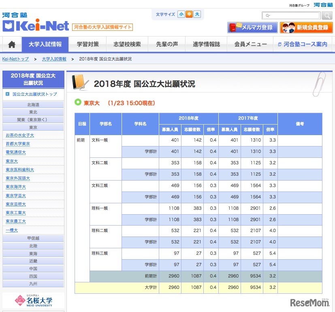
Task: Click inside the search input box
Action: coord(292,15)
